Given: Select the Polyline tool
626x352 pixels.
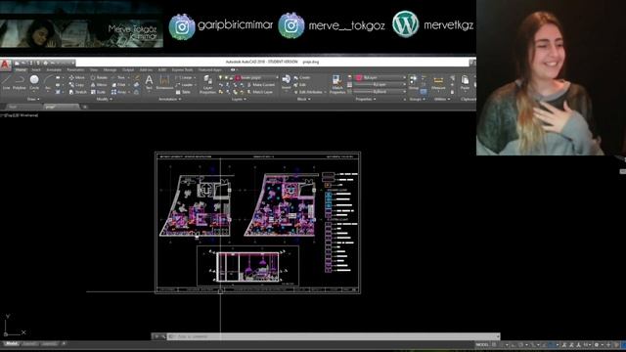Looking at the screenshot, I should coord(20,82).
